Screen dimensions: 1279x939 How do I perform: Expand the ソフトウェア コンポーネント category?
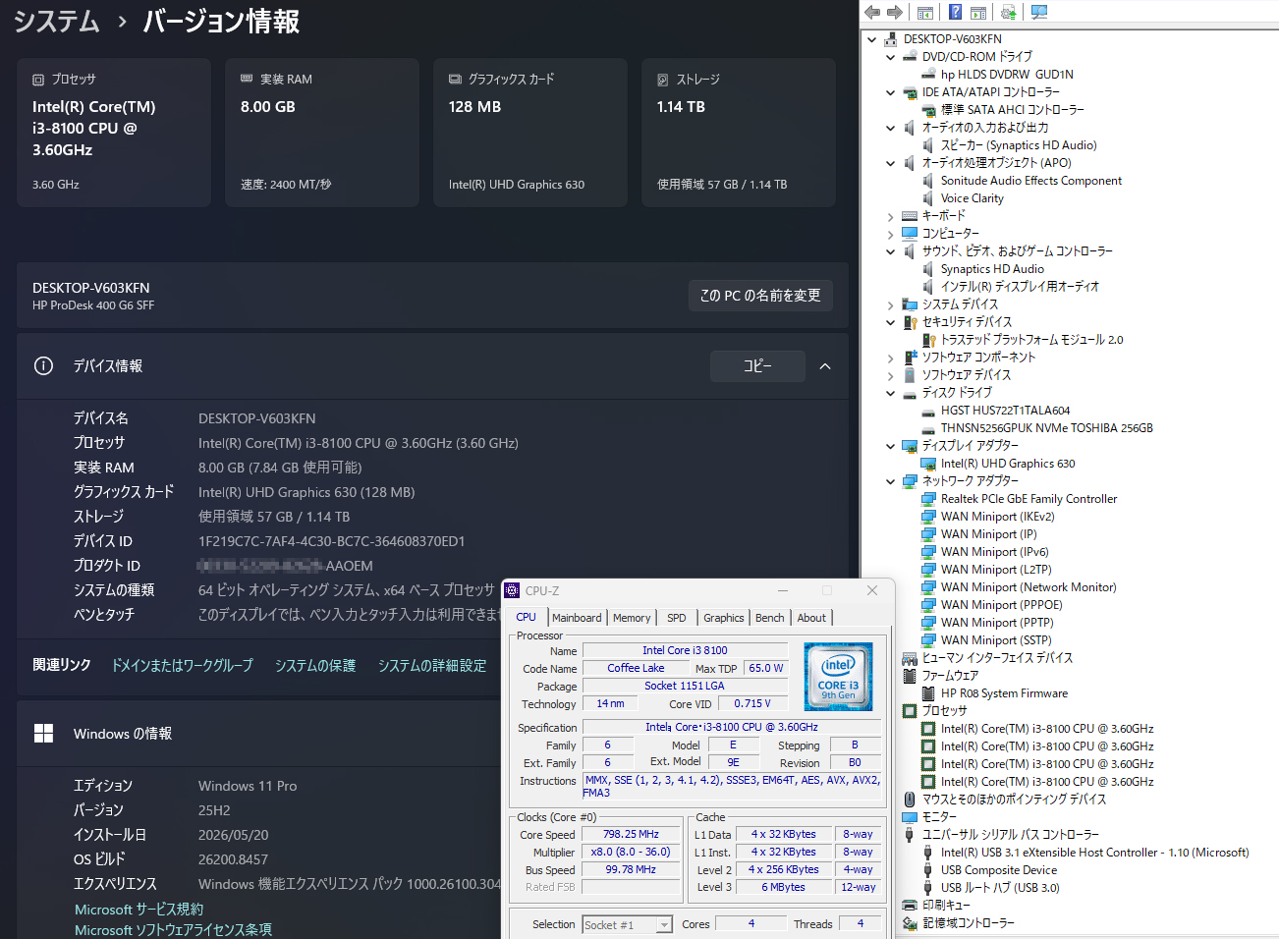tap(891, 358)
